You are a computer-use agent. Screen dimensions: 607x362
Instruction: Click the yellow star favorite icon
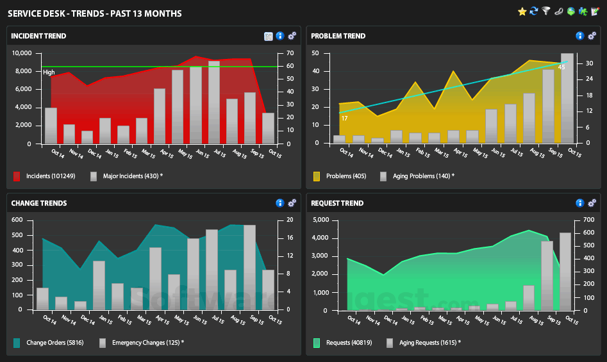point(522,12)
